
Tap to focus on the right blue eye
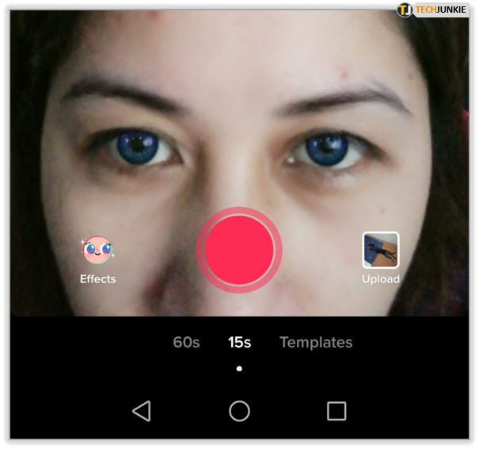[x=325, y=148]
